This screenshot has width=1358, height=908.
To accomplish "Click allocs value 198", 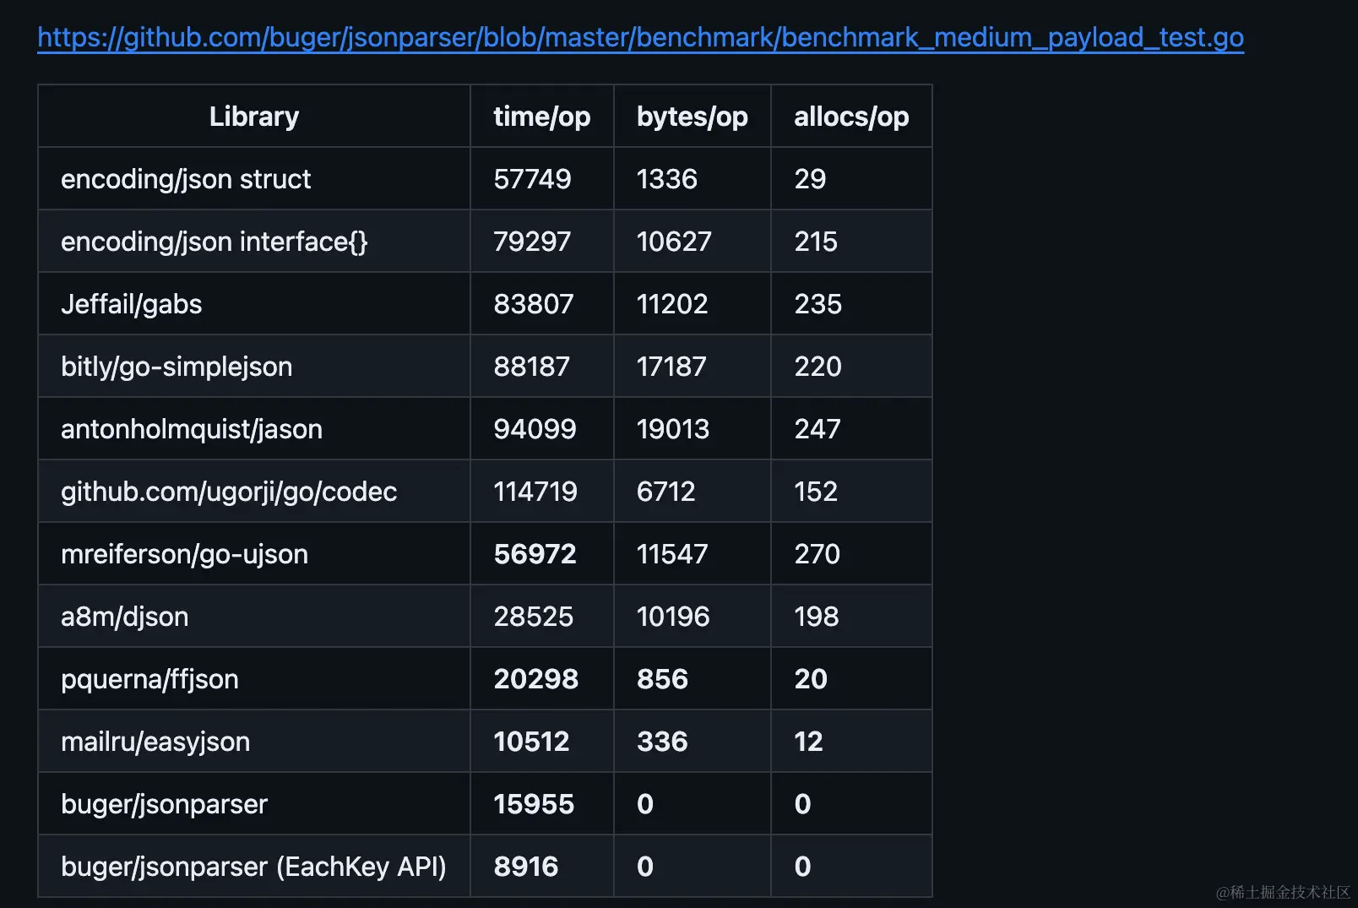I will tap(817, 617).
